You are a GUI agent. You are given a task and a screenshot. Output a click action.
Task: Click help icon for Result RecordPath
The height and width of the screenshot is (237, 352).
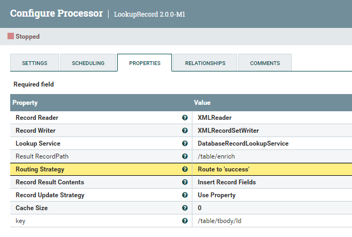[x=185, y=156]
